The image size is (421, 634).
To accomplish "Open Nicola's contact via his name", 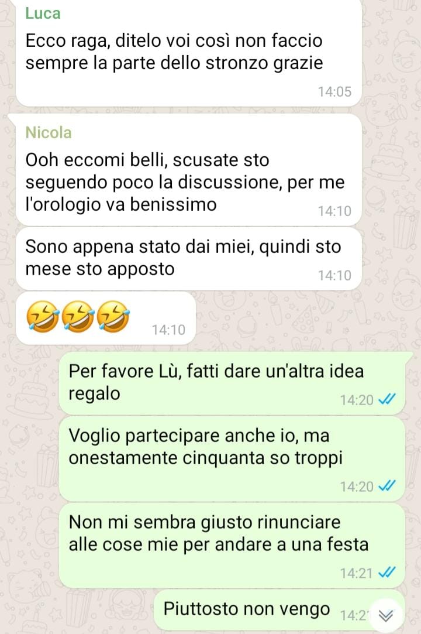I will (x=49, y=132).
